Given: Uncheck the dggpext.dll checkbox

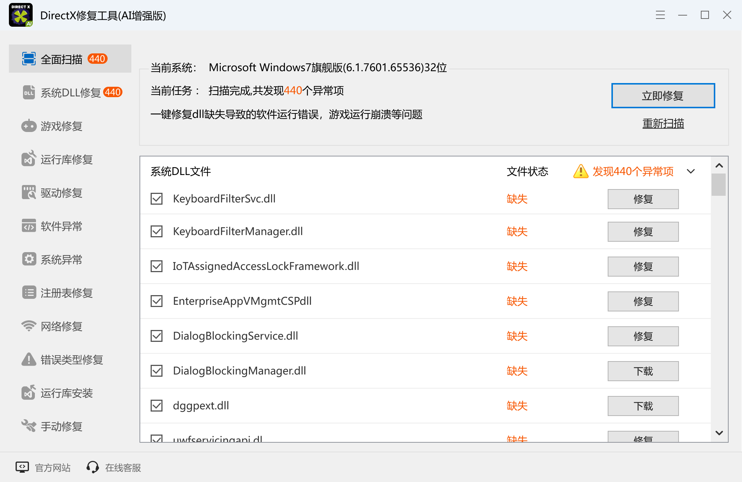Looking at the screenshot, I should (x=157, y=406).
